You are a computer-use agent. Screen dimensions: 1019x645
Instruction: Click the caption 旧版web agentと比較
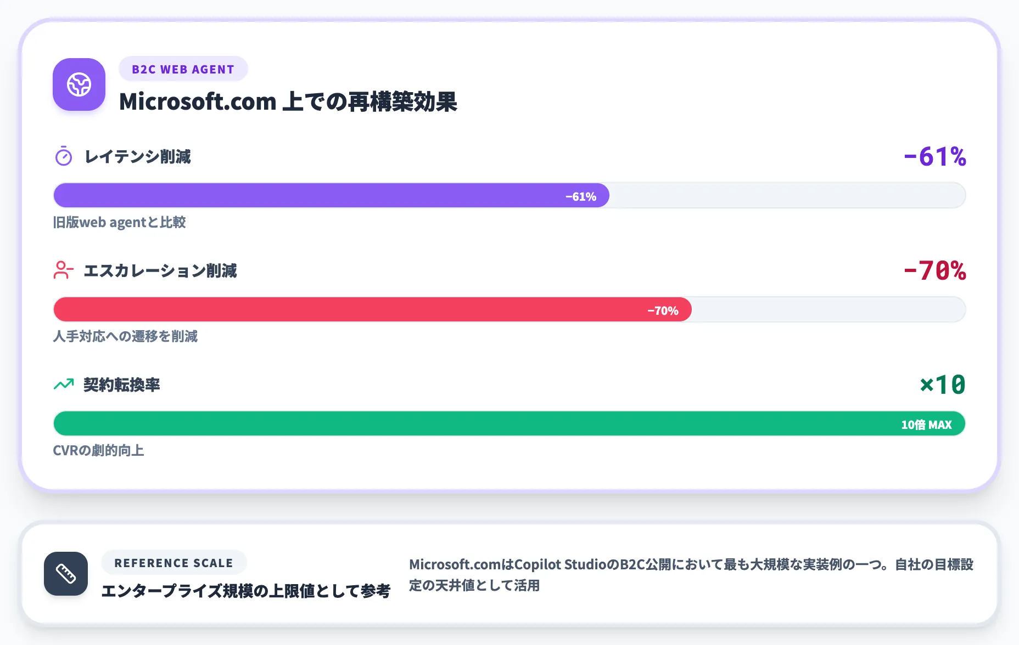tap(119, 222)
